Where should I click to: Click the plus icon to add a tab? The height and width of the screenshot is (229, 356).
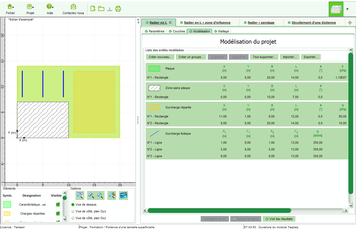pos(350,23)
